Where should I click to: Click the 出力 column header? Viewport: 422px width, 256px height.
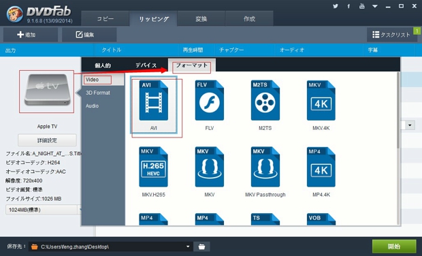tap(10, 50)
